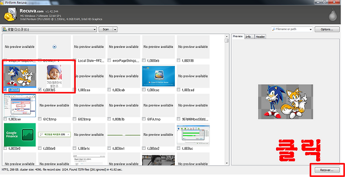
Task: Check the f_003cab checkbox
Action: click(x=109, y=89)
